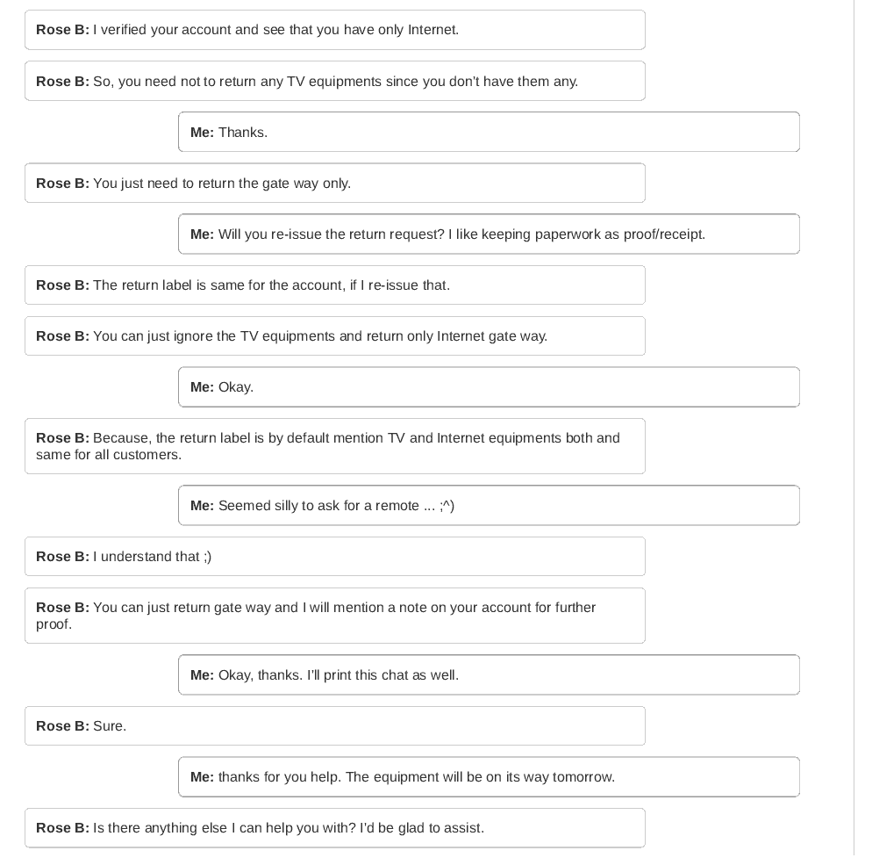872x865 pixels.
Task: Click the 'equipment will be on its way tomorrow' message
Action: pos(416,777)
